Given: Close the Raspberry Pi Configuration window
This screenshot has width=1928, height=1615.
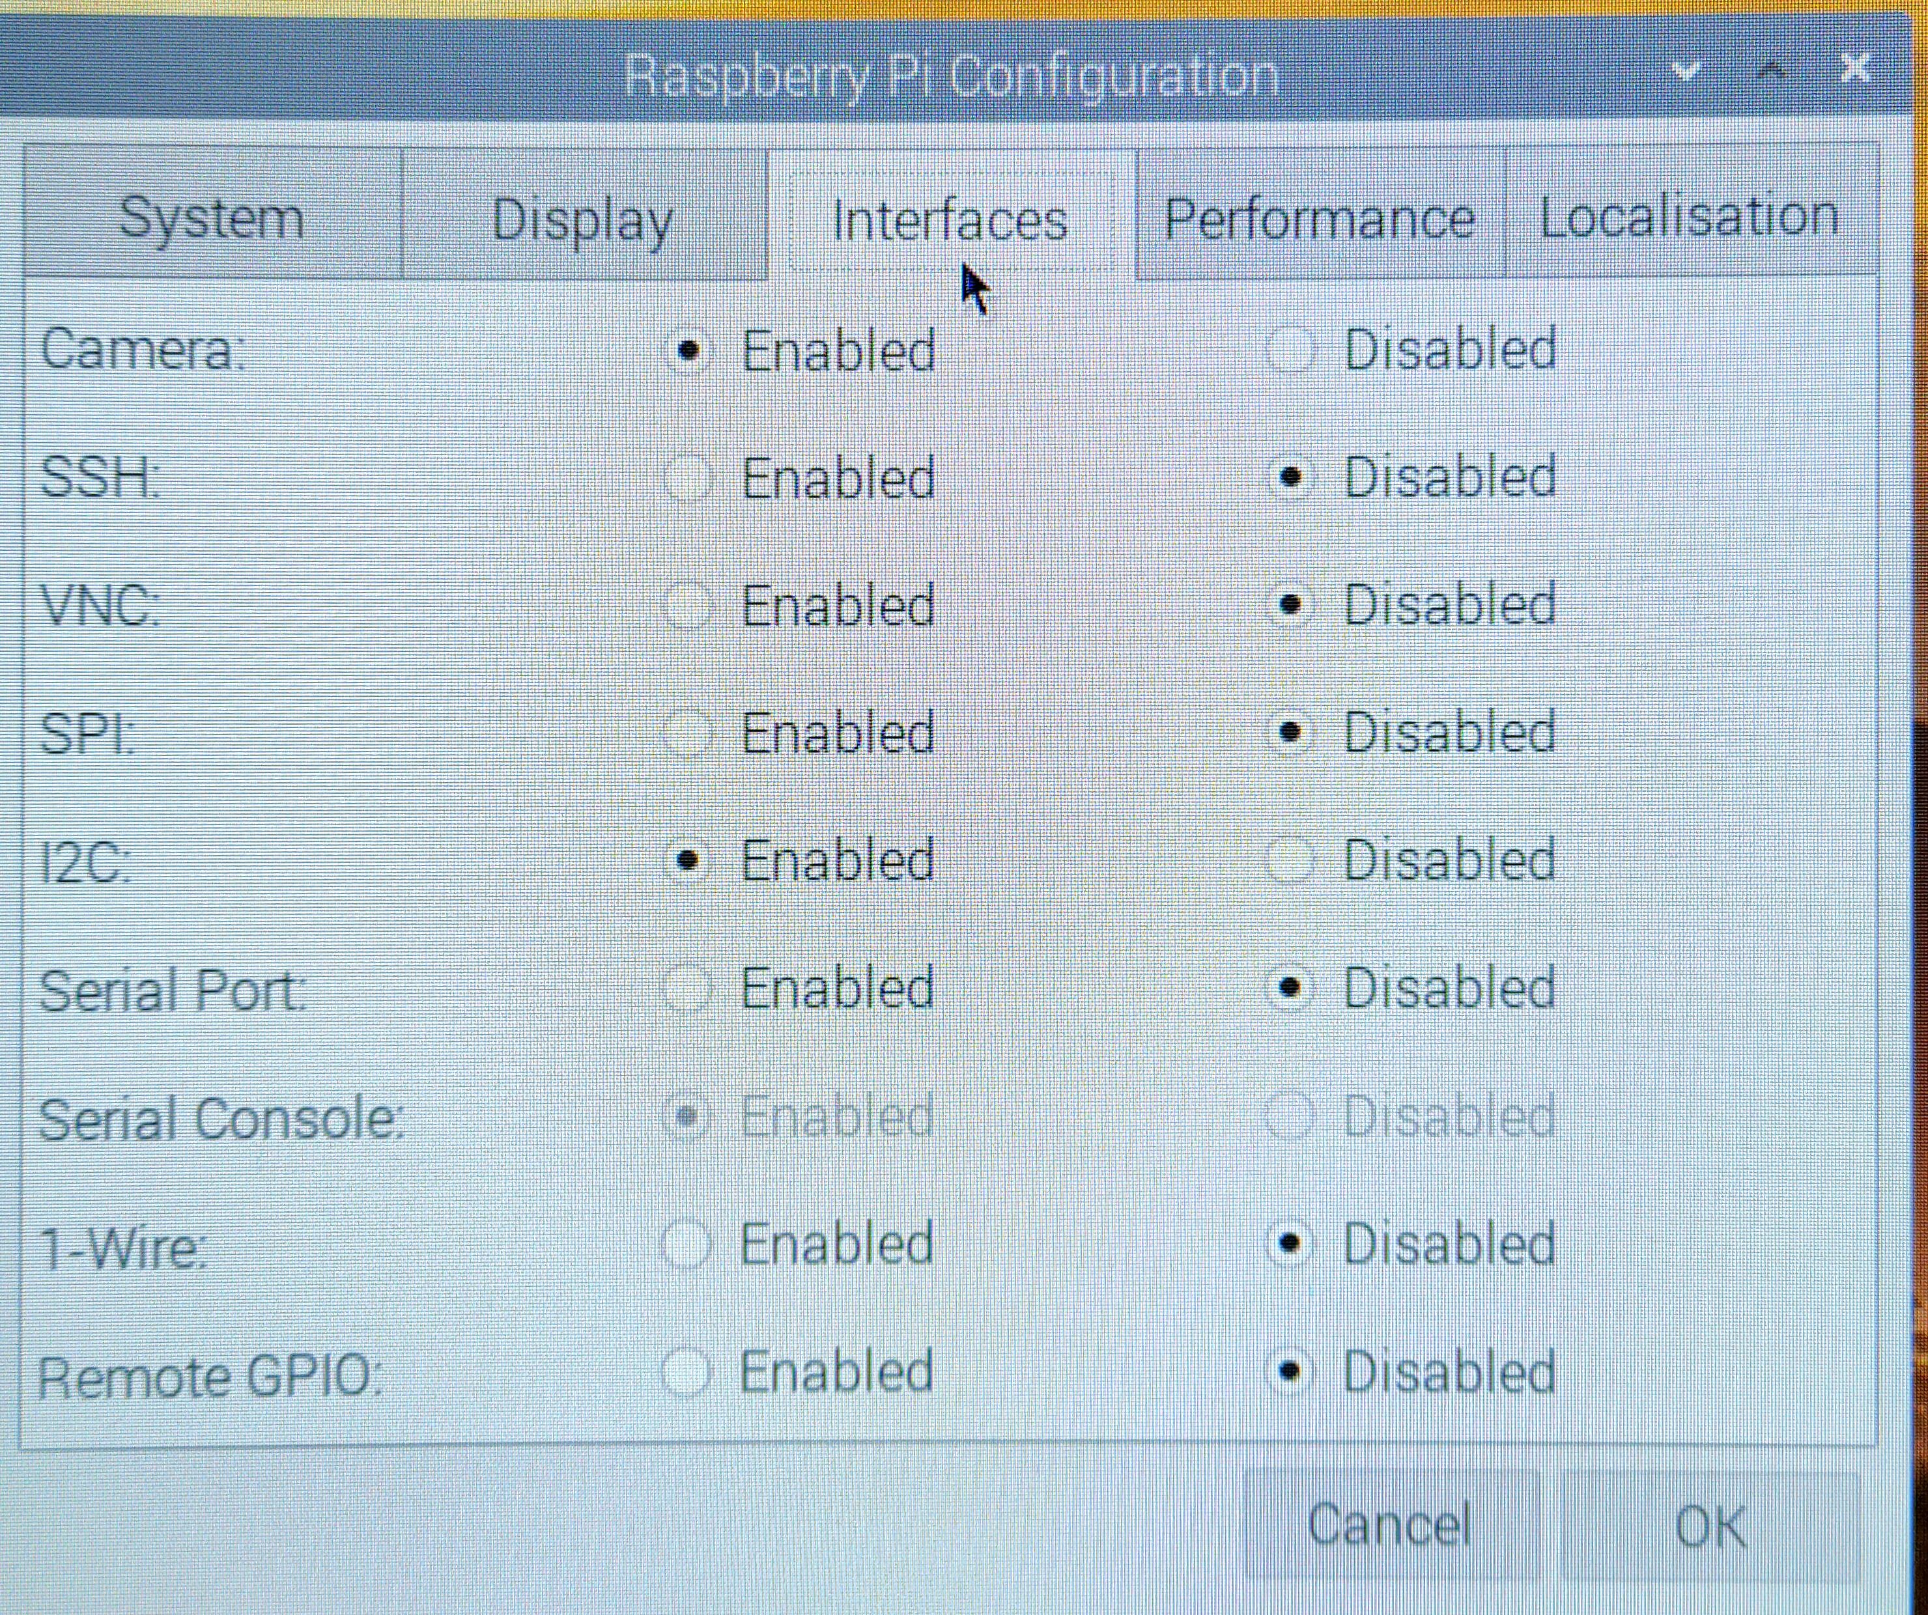Looking at the screenshot, I should (1856, 68).
